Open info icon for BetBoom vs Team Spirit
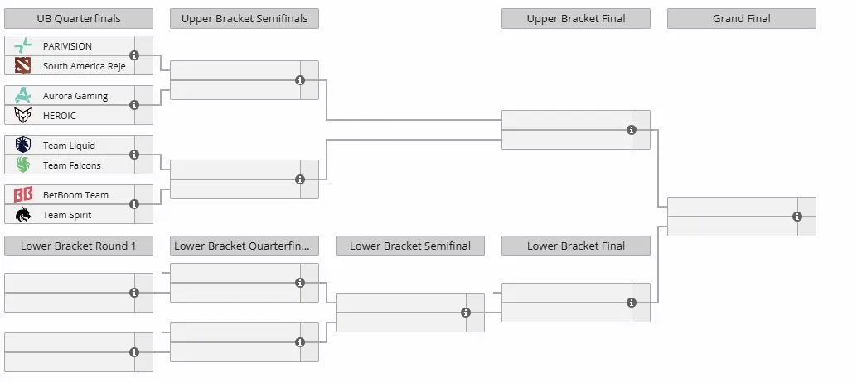The width and height of the screenshot is (857, 382). (x=134, y=204)
